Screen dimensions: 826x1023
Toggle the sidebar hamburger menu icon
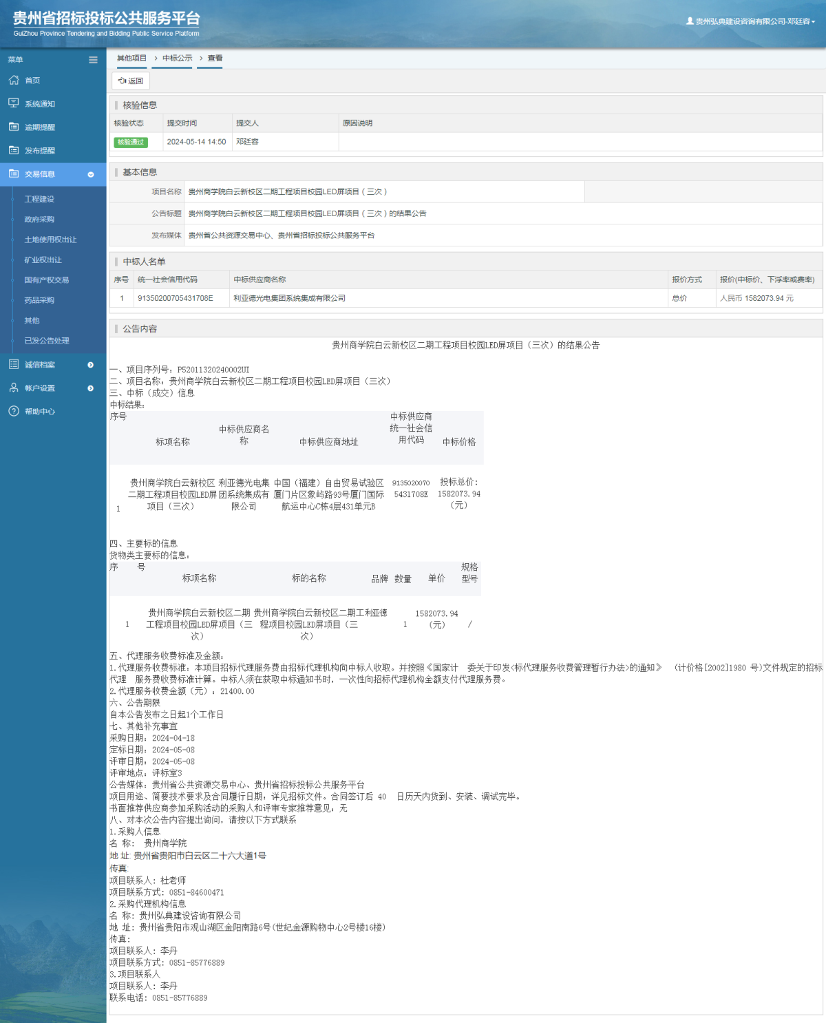[x=93, y=60]
